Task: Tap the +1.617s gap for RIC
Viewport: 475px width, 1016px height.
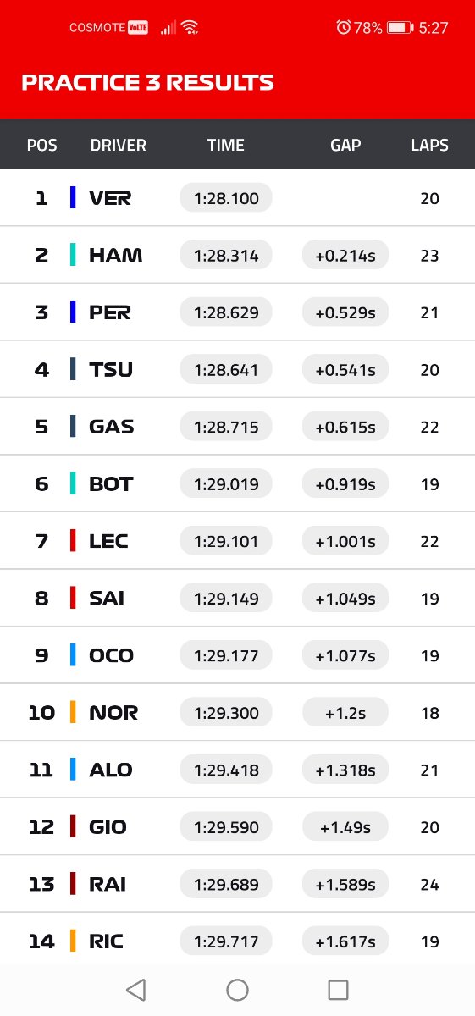Action: coord(345,941)
